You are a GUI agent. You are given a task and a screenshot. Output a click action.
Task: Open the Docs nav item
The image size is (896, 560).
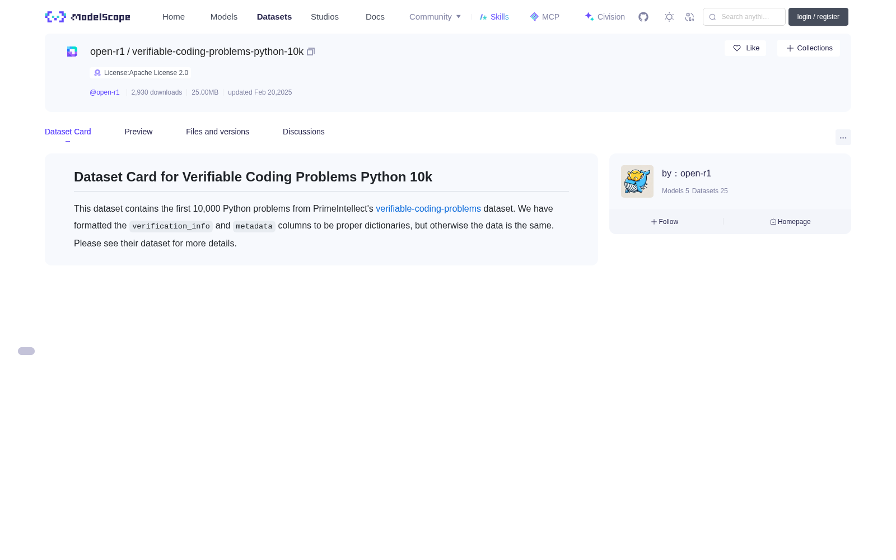pyautogui.click(x=375, y=17)
